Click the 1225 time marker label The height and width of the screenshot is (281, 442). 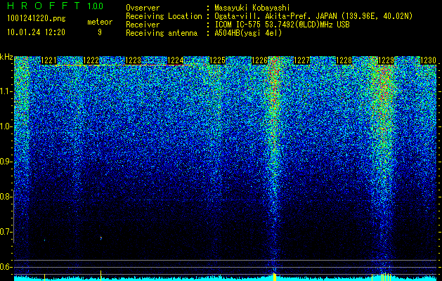pyautogui.click(x=217, y=60)
